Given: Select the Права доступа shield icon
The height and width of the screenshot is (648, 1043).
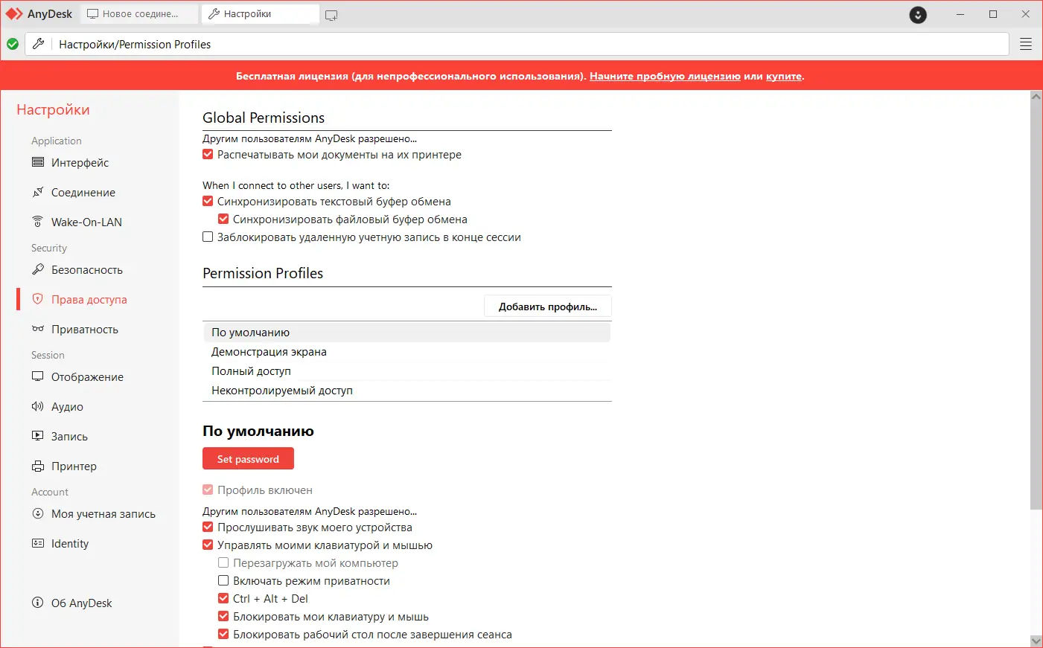Looking at the screenshot, I should pos(38,299).
